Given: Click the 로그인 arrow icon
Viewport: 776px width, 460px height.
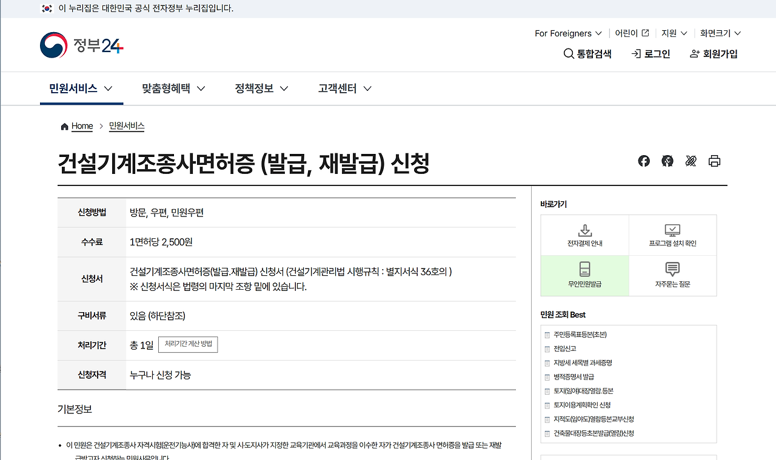Looking at the screenshot, I should point(636,54).
